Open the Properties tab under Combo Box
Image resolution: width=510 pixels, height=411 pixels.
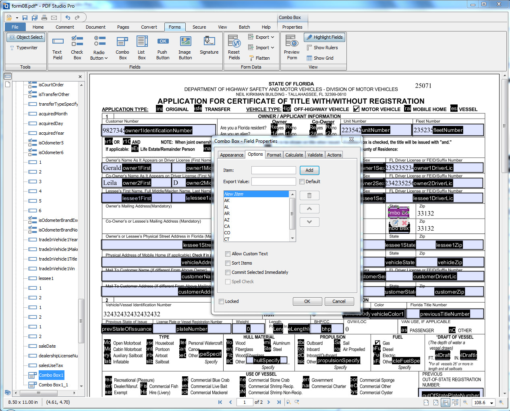click(x=292, y=27)
